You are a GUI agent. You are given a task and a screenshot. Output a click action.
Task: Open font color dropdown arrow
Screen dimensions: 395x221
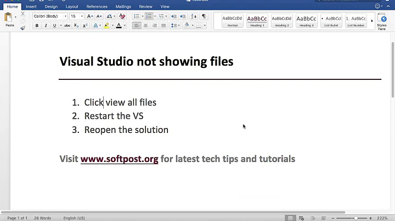click(x=125, y=25)
